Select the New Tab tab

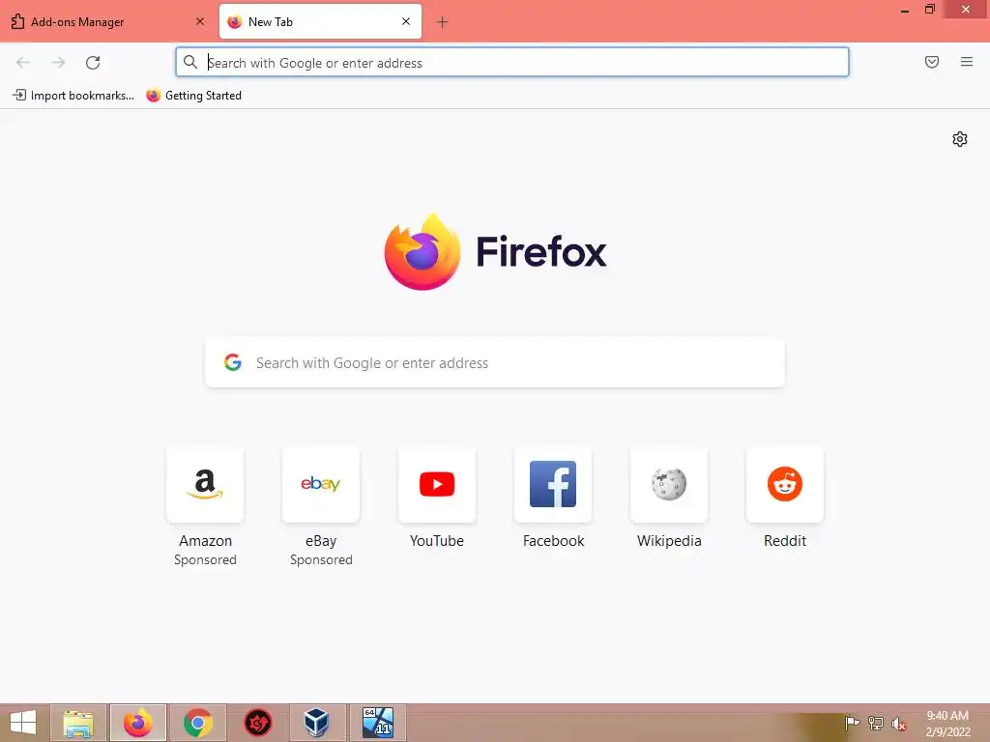tap(320, 22)
